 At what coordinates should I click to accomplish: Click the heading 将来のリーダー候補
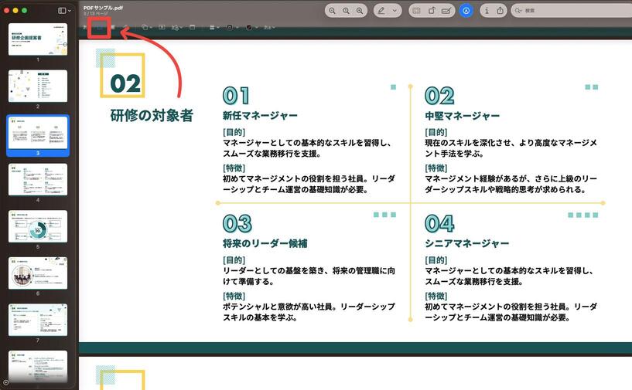tap(265, 243)
